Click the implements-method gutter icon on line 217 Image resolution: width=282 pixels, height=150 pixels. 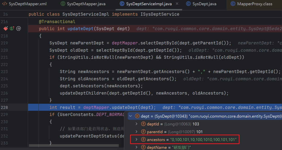(12, 28)
